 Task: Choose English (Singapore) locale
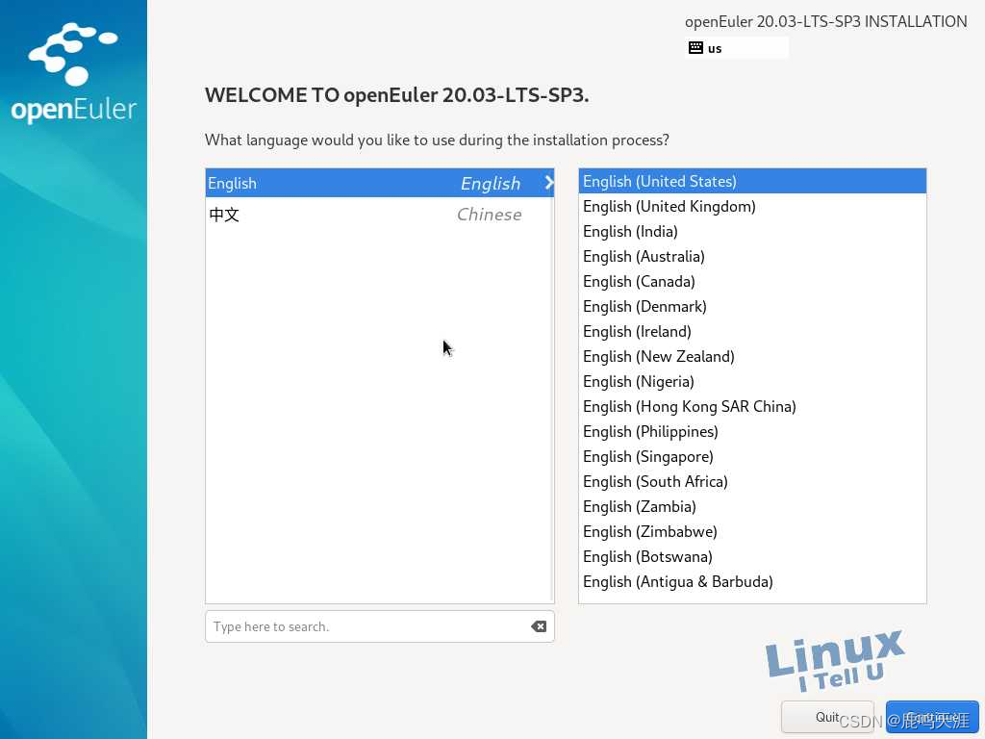(x=752, y=457)
